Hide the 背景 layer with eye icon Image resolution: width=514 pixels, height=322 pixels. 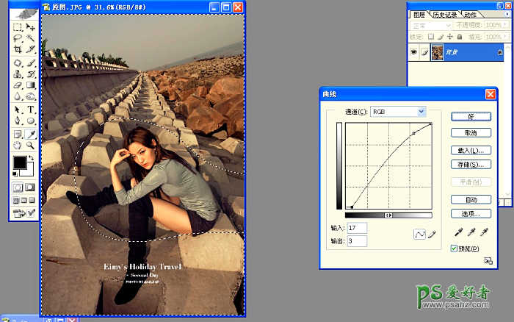(413, 53)
